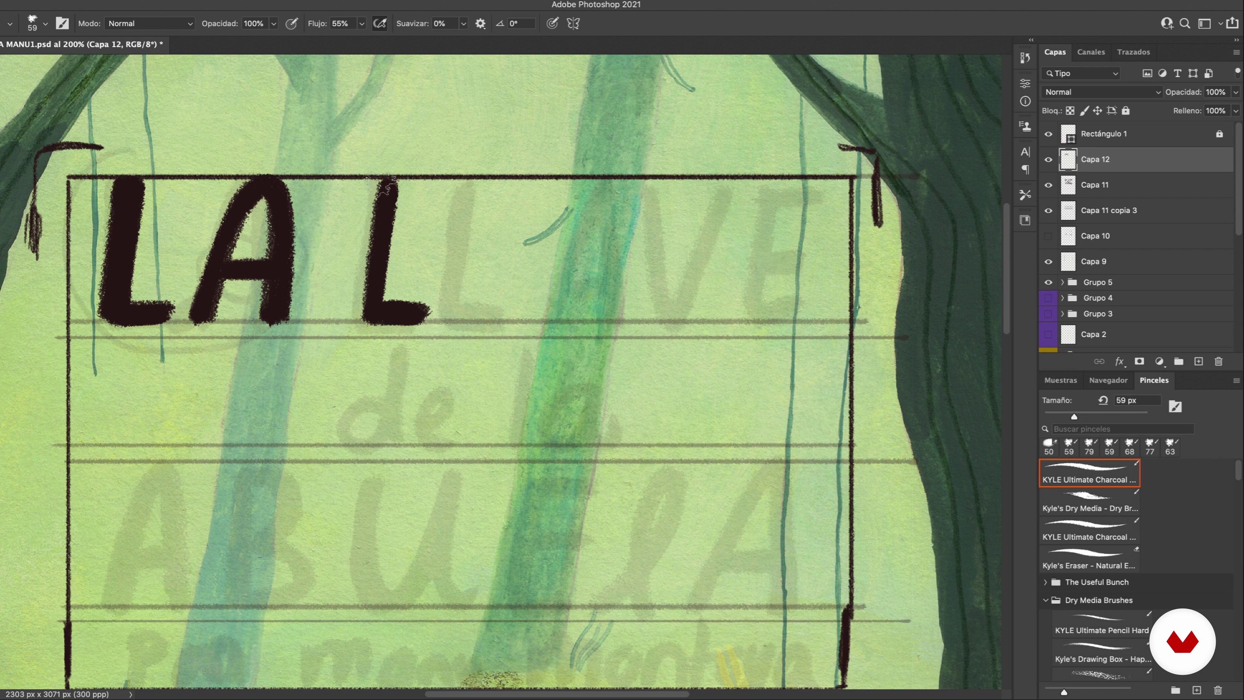
Task: Hide the Capa 11 layer
Action: (x=1048, y=185)
